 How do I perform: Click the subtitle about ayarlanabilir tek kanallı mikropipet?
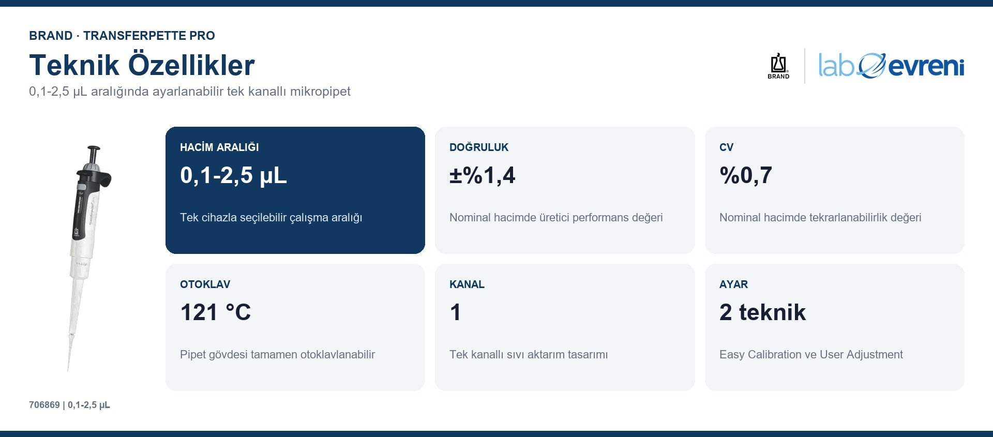190,92
